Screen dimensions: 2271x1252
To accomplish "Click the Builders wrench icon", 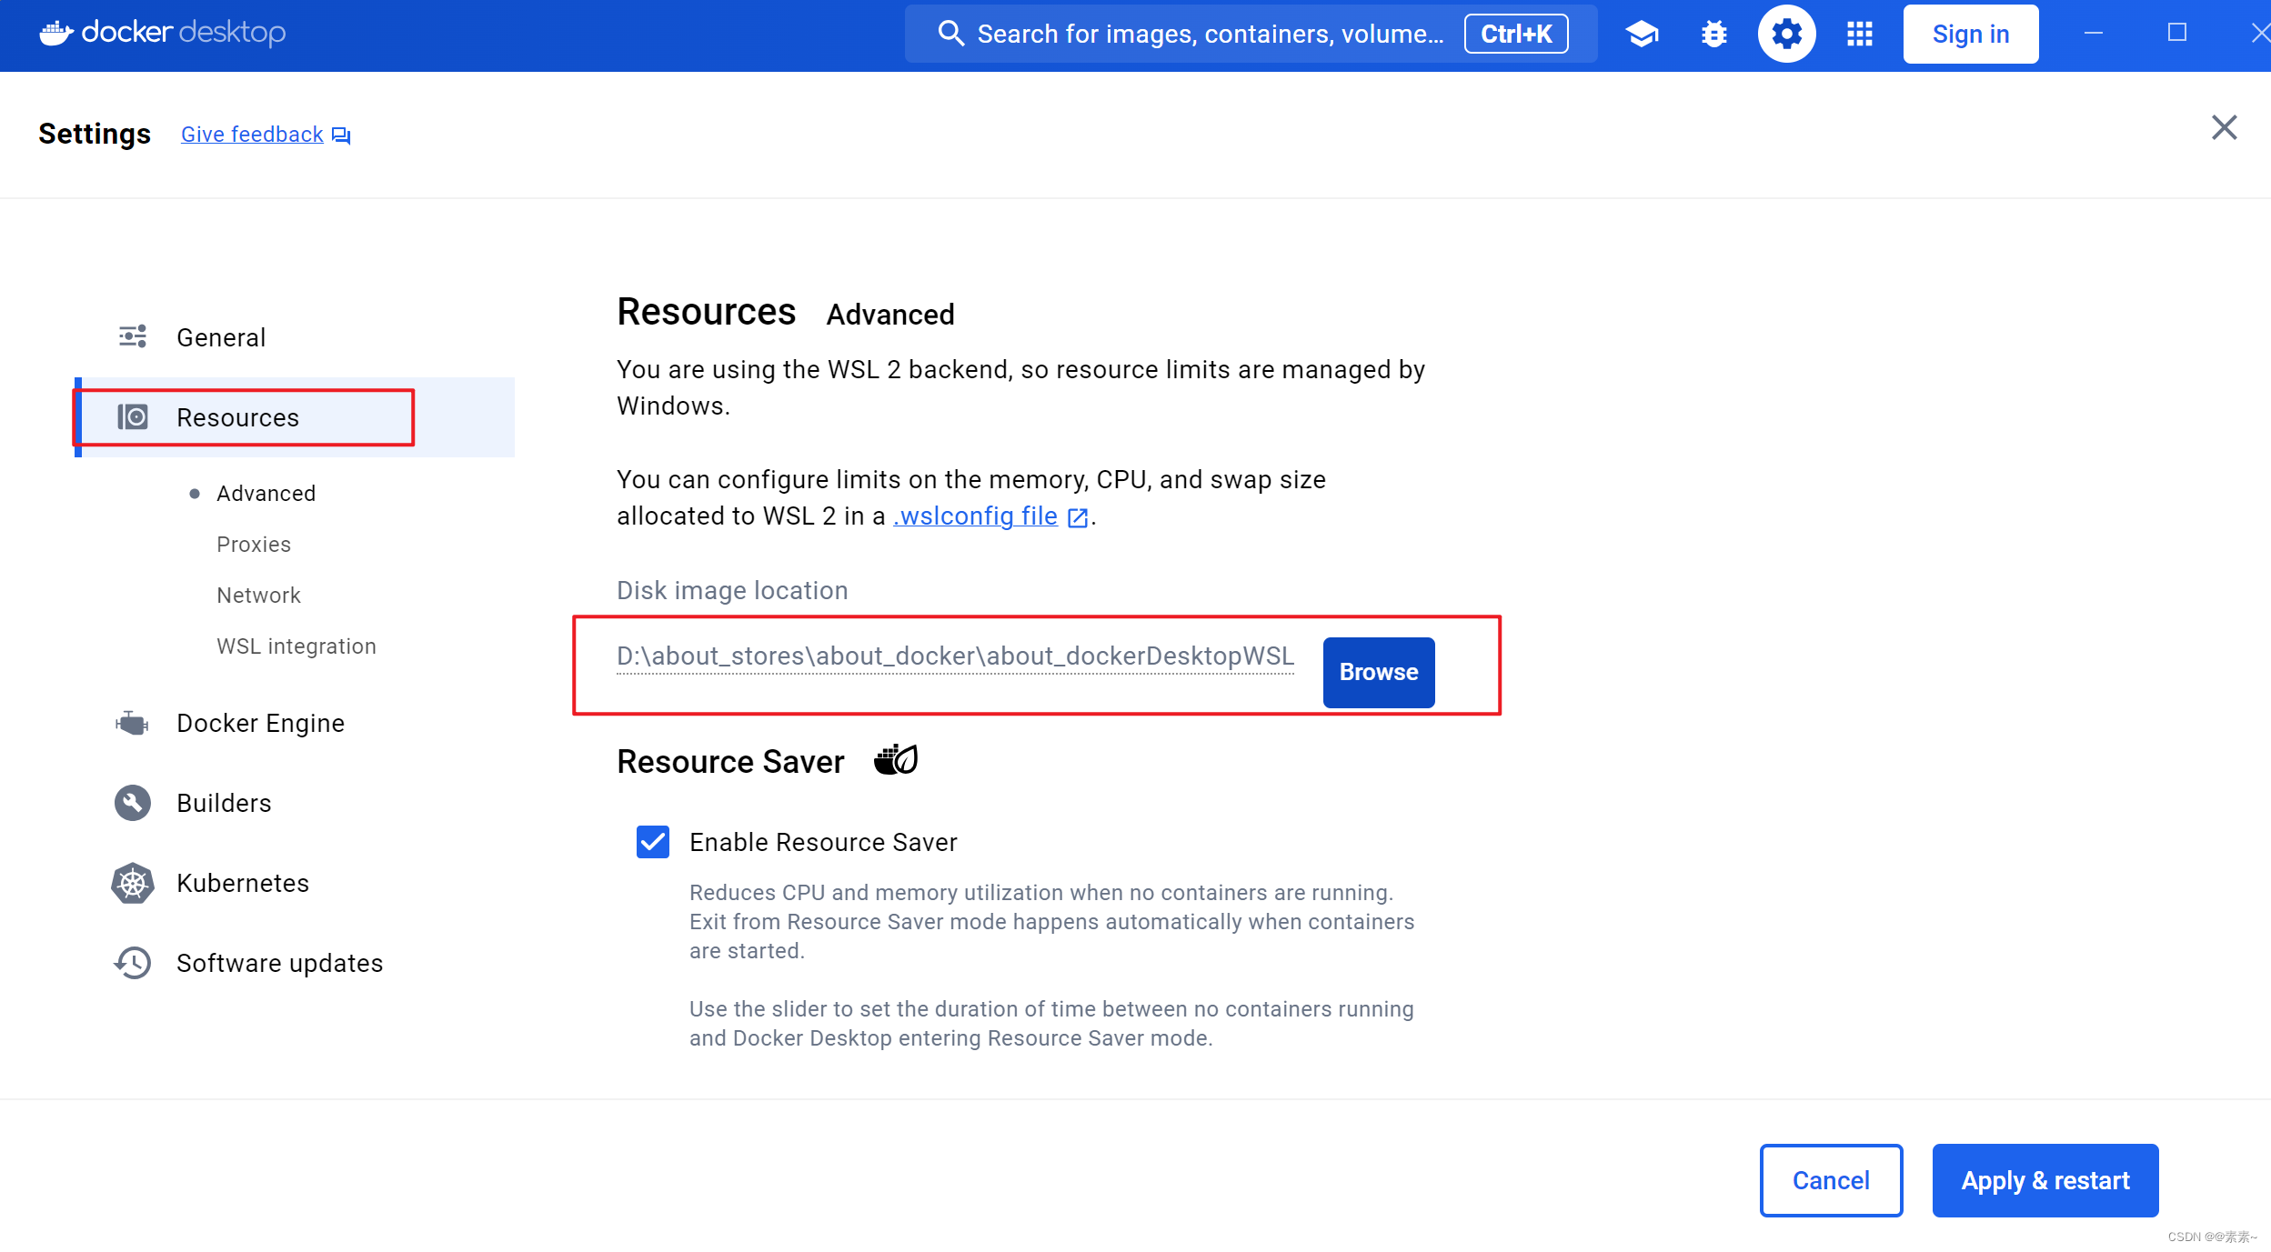I will [x=133, y=803].
